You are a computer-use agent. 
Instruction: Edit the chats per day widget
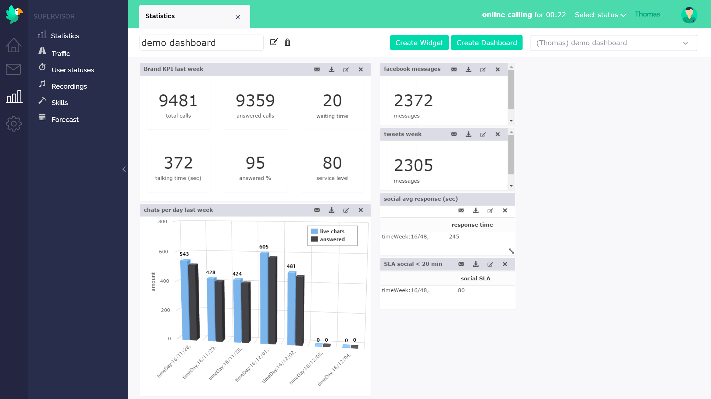click(x=346, y=210)
